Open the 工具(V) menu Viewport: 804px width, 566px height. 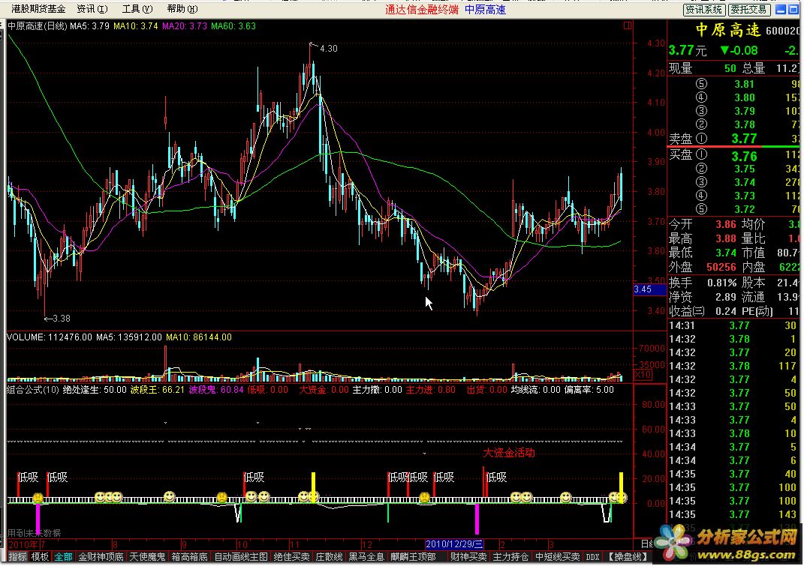point(137,9)
